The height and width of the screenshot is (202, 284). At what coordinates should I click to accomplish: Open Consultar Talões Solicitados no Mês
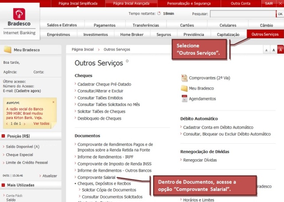tap(109, 104)
